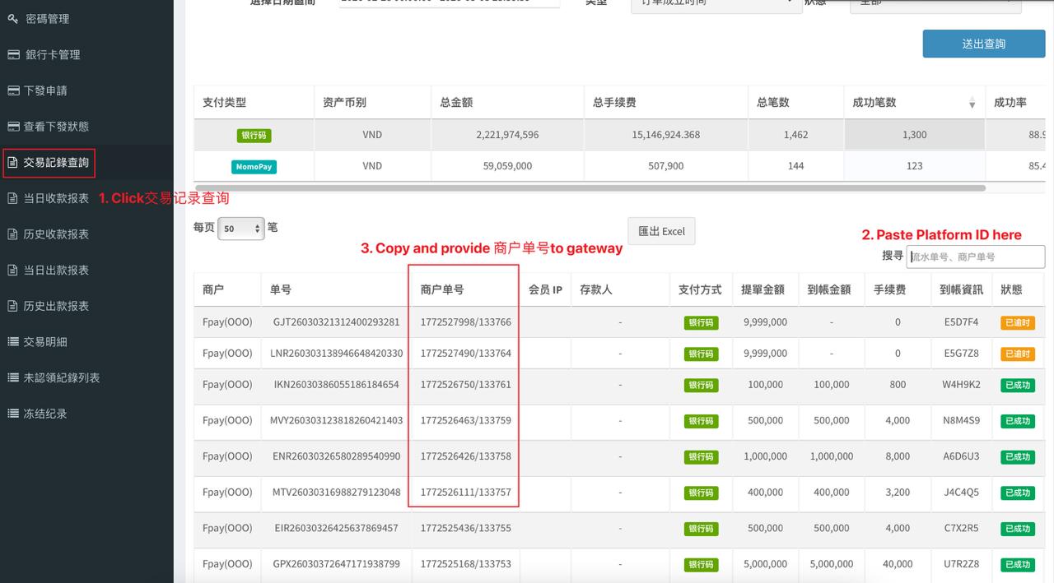This screenshot has width=1054, height=583.
Task: Click the key icon beside 密碼管理
Action: coord(12,18)
